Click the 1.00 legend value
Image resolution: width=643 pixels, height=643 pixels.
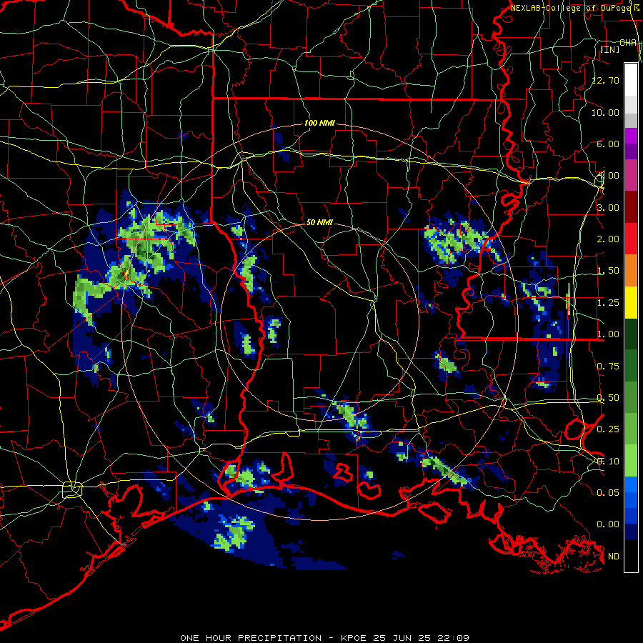click(608, 334)
